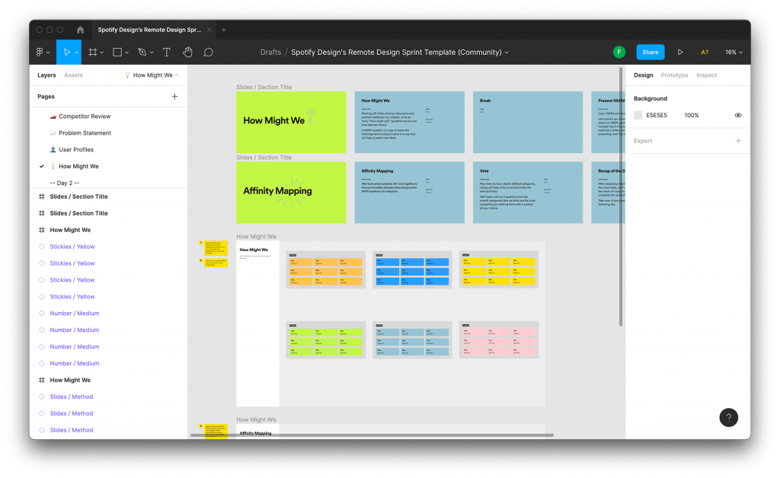
Task: Select the green Affinity Mapping title slide
Action: tap(291, 193)
